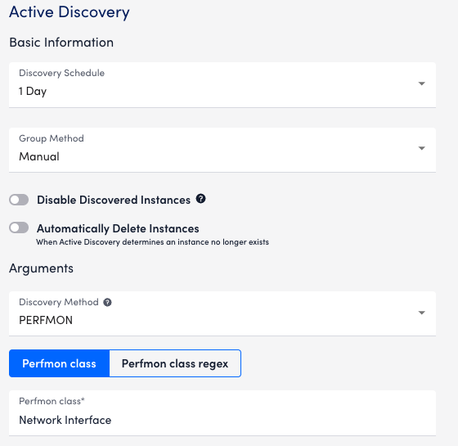Switch to the Perfmon class regex tab
Viewport: 458px width, 446px height.
pyautogui.click(x=175, y=363)
